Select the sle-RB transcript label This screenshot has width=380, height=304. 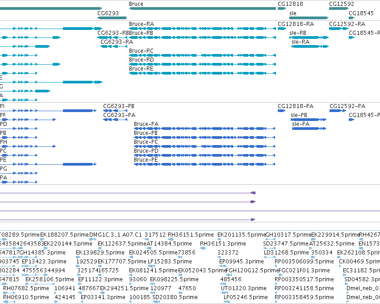point(298,33)
